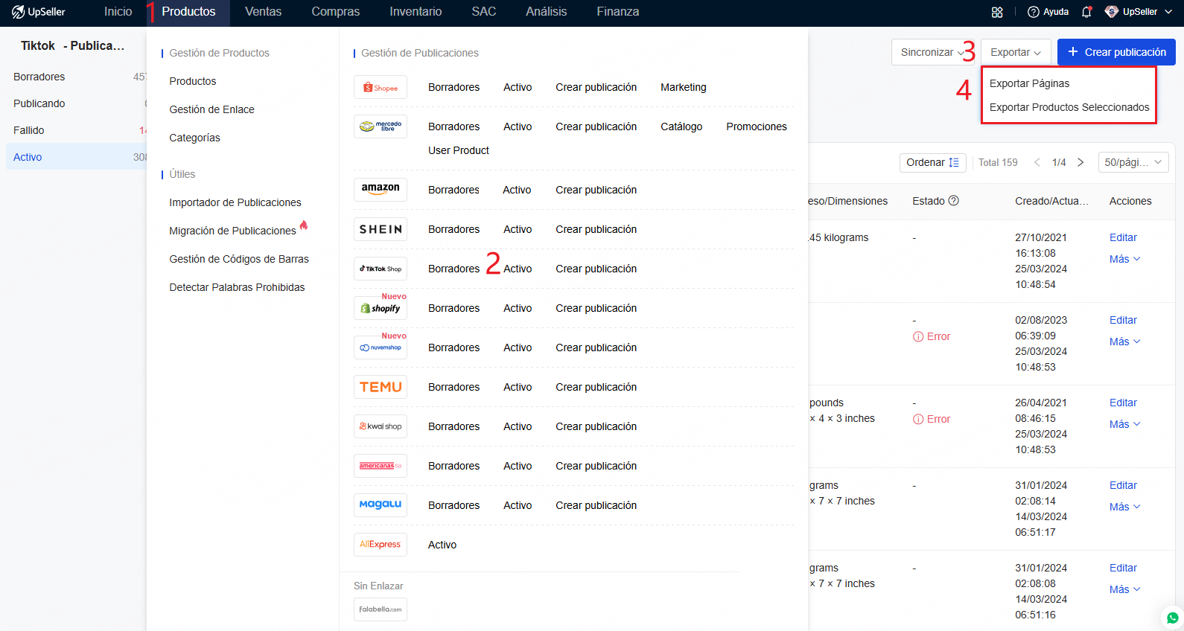The height and width of the screenshot is (631, 1184).
Task: Open the Inventario top menu
Action: 416,12
